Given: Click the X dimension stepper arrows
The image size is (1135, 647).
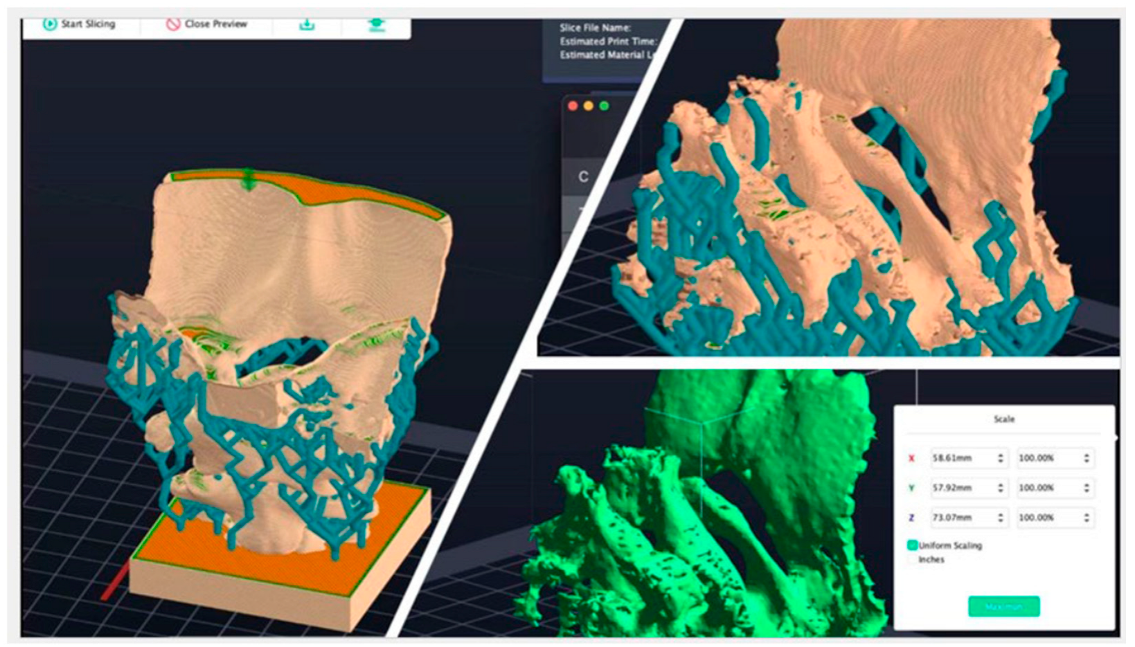Looking at the screenshot, I should 1000,458.
